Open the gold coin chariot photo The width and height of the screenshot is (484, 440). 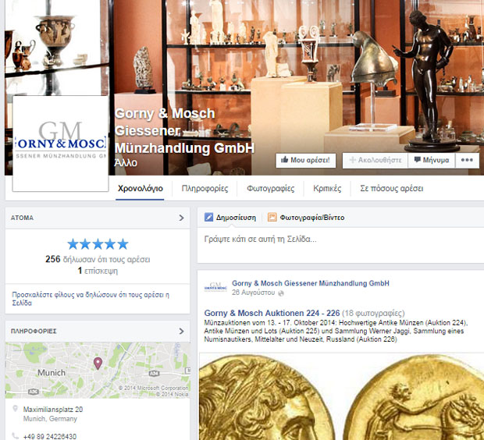(x=413, y=397)
